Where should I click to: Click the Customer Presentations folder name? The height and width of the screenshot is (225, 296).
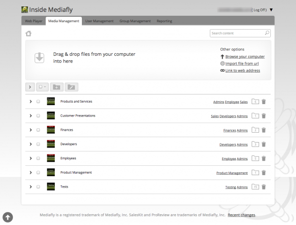point(78,116)
